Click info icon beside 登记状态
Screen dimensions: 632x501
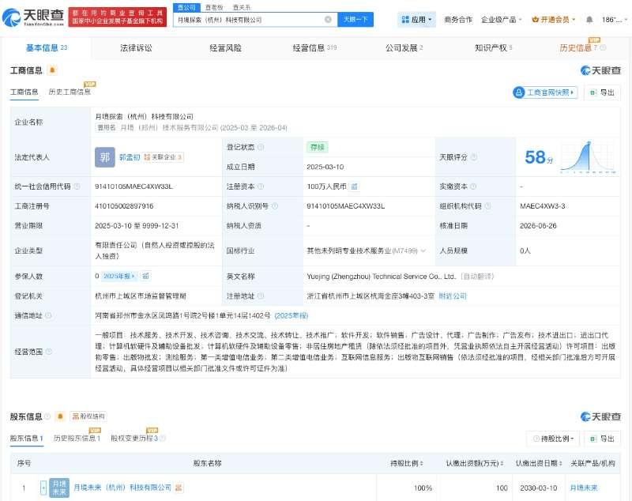261,147
